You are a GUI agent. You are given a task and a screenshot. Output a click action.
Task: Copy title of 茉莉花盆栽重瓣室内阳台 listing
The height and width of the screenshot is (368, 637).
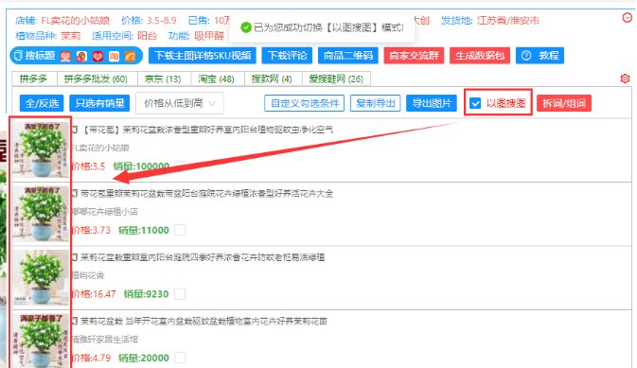75,257
